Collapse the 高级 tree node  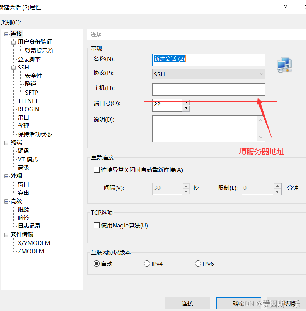tap(6, 201)
